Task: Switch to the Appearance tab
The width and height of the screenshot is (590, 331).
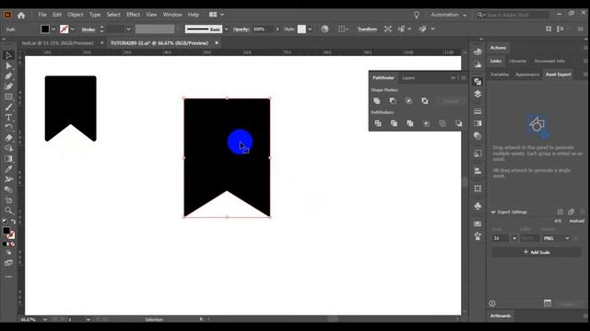Action: pyautogui.click(x=527, y=74)
